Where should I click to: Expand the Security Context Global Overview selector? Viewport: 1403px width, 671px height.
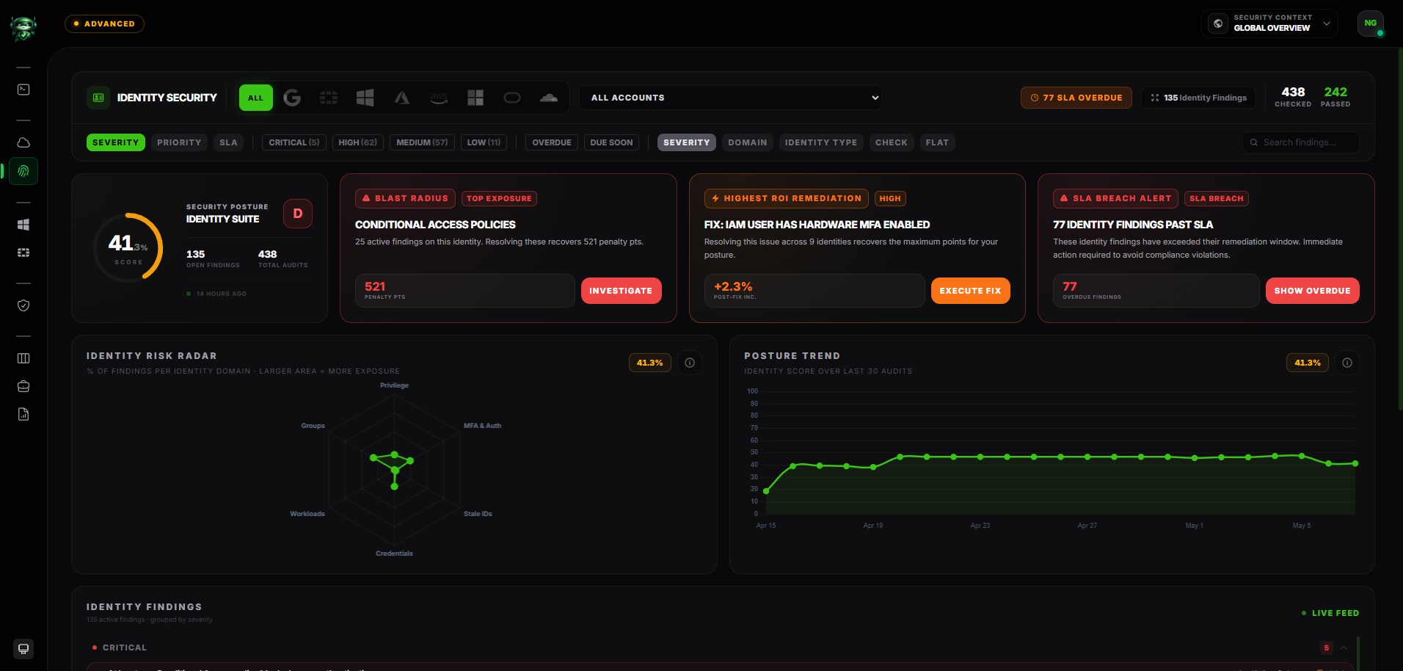[x=1269, y=23]
